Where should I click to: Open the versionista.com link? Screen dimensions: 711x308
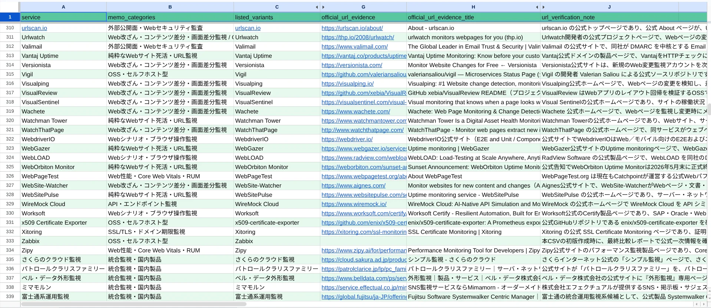tap(352, 65)
